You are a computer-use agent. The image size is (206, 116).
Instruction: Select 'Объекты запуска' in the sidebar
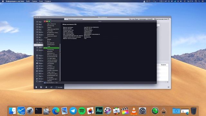52,55
